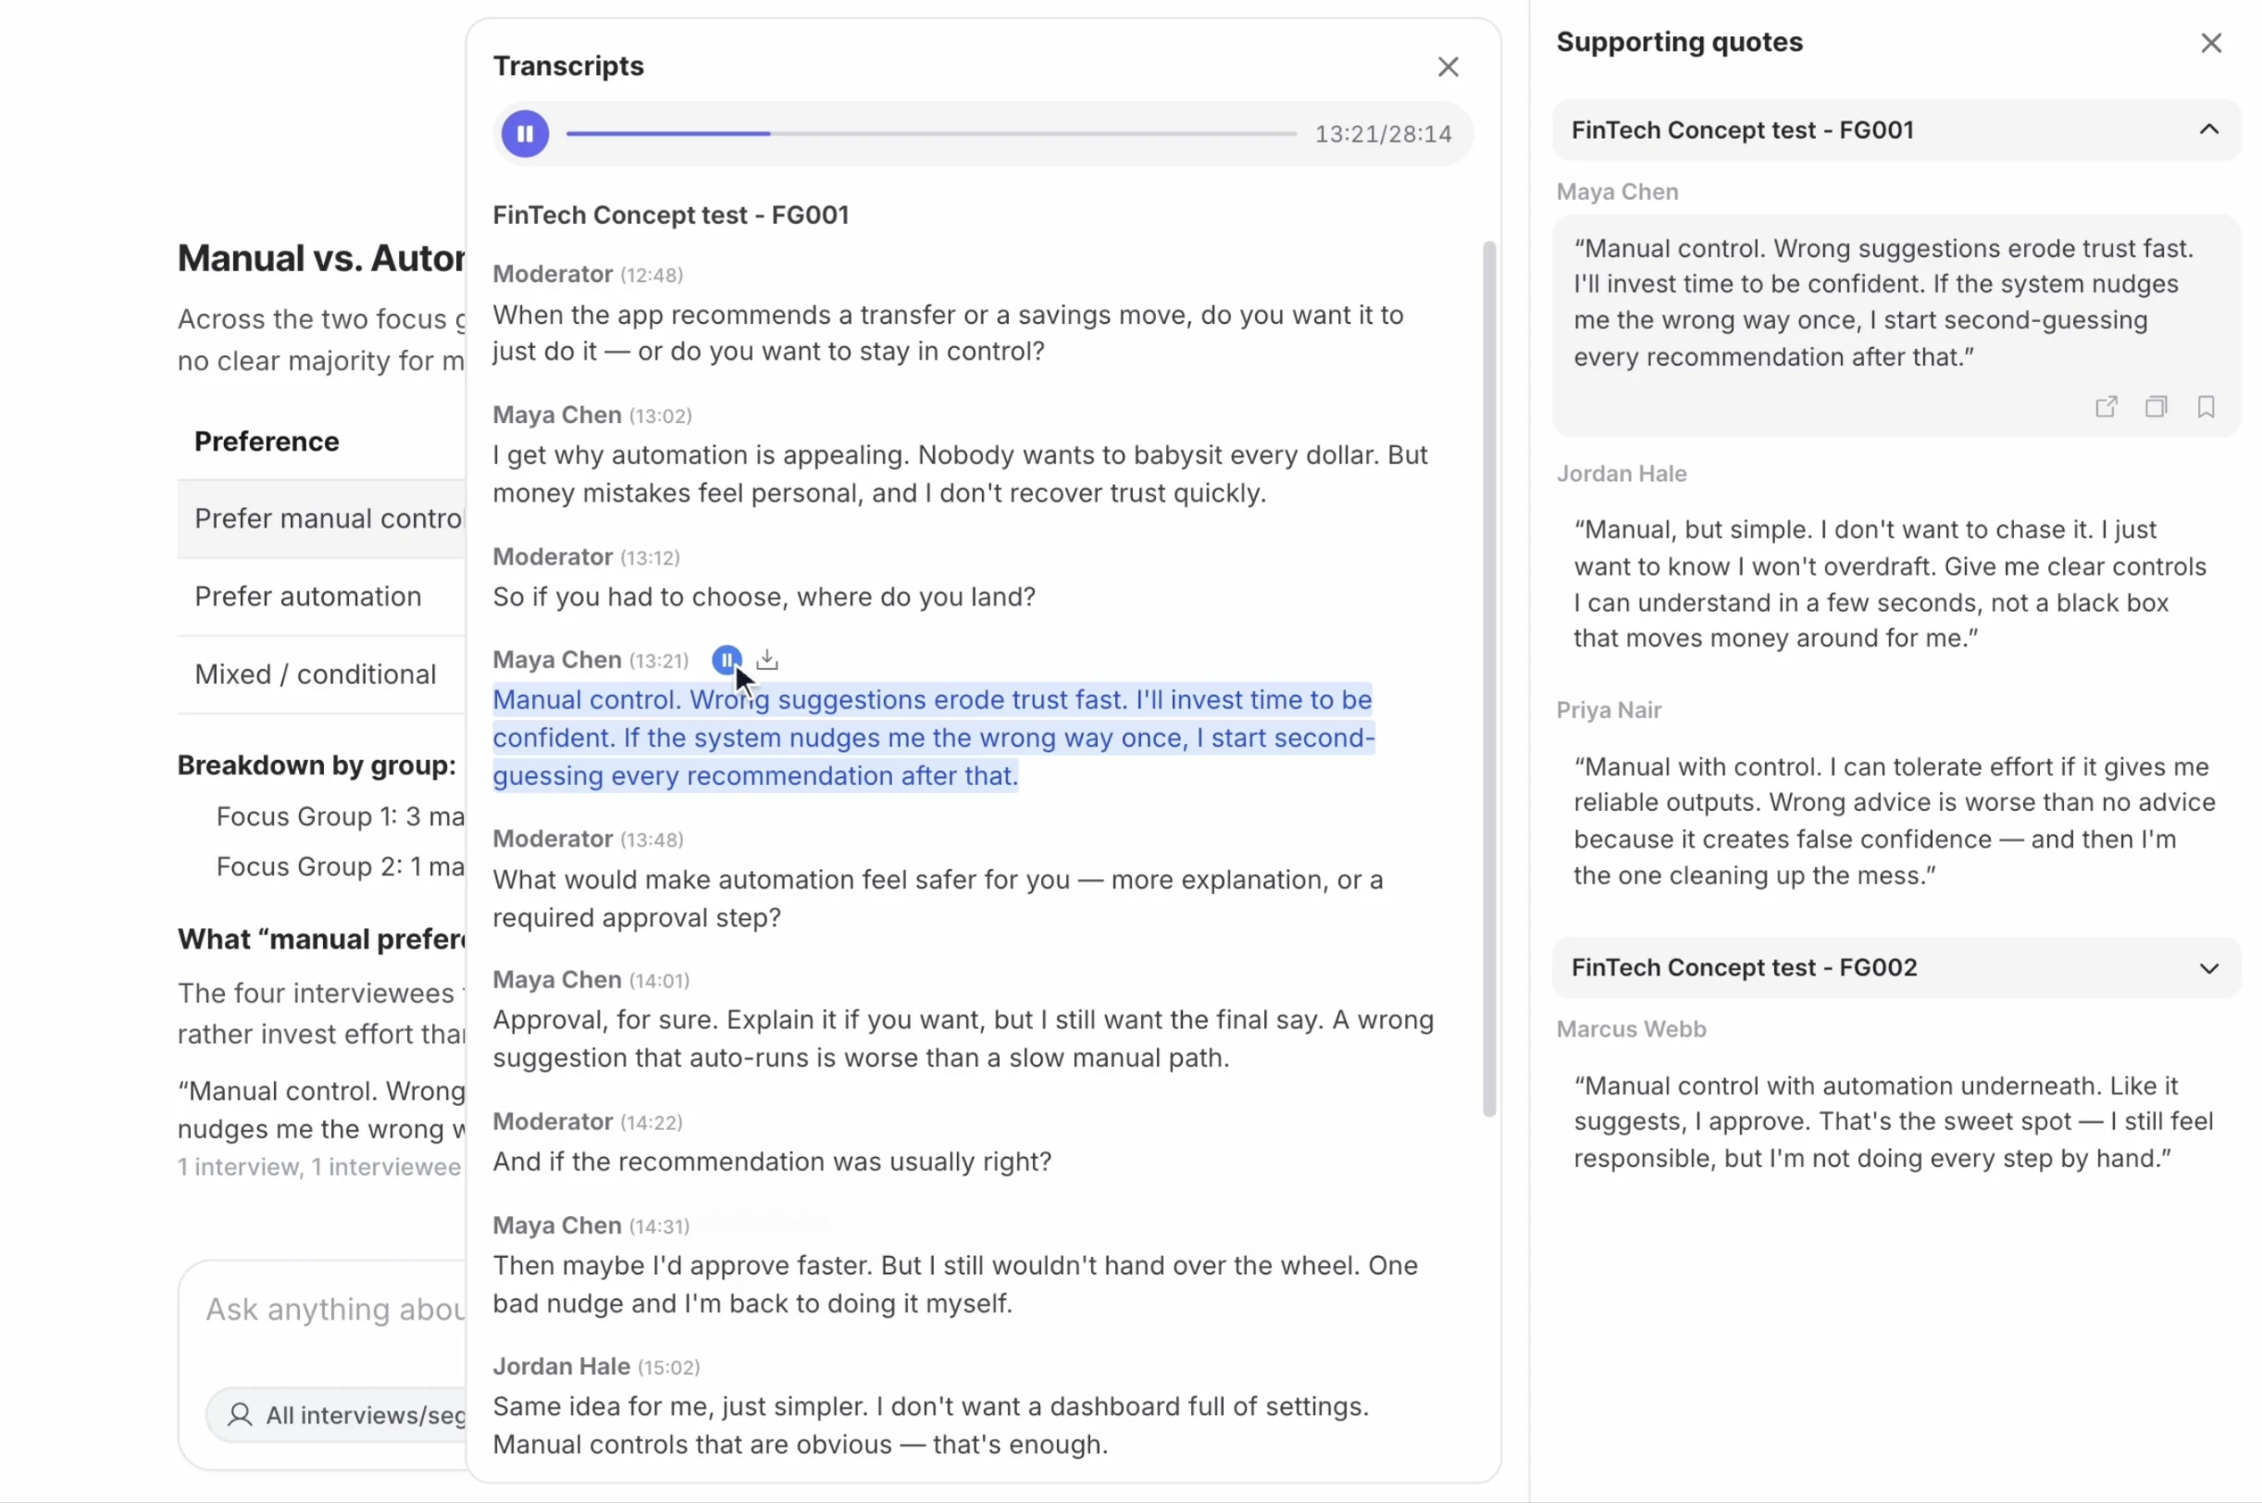Click the Maya Chen 14:01 speaker line

(x=591, y=979)
